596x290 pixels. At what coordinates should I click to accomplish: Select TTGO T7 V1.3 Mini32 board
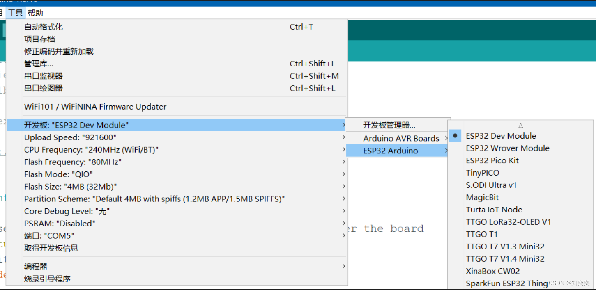520,247
